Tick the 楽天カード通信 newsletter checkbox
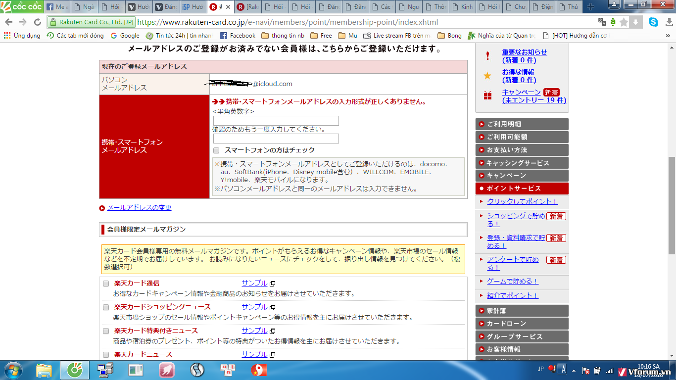Viewport: 676px width, 380px height. [x=106, y=284]
